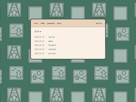Open the front page link
136x102 pixels.
point(36,23)
